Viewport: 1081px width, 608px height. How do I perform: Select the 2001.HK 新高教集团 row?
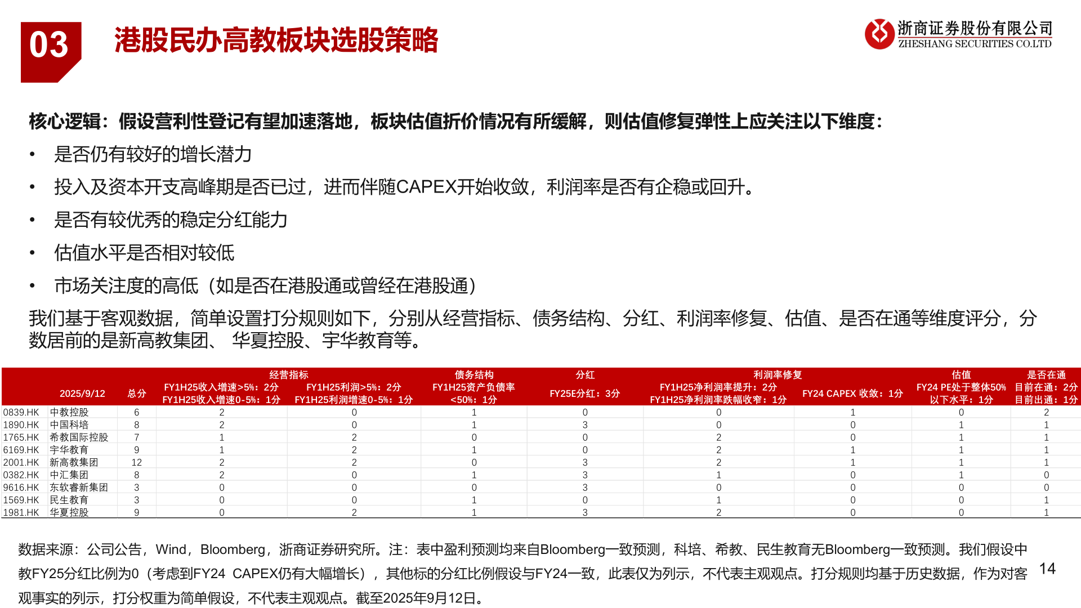coord(73,462)
